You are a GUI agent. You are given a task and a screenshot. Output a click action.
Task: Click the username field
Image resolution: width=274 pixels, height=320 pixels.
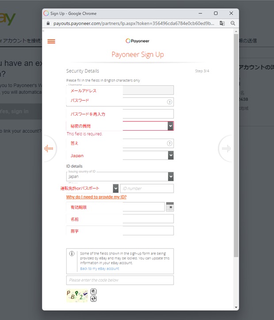tap(120, 90)
